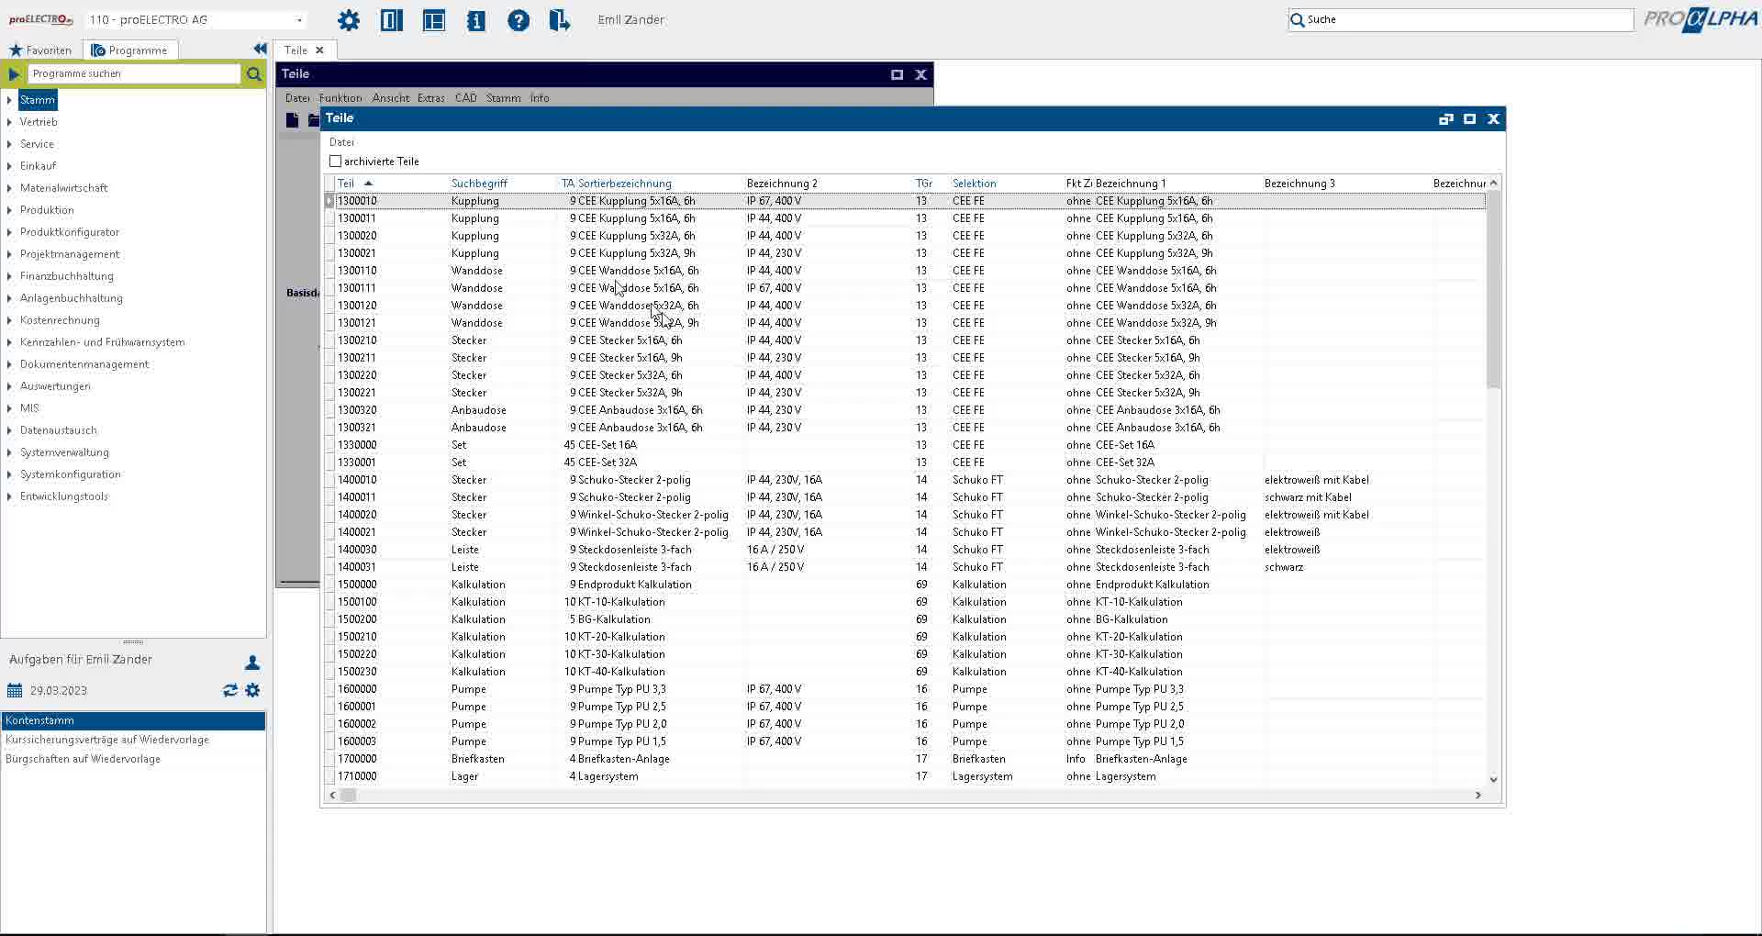Click the split-window layout icon in top toolbar
Viewport: 1762px width, 936px height.
click(434, 19)
